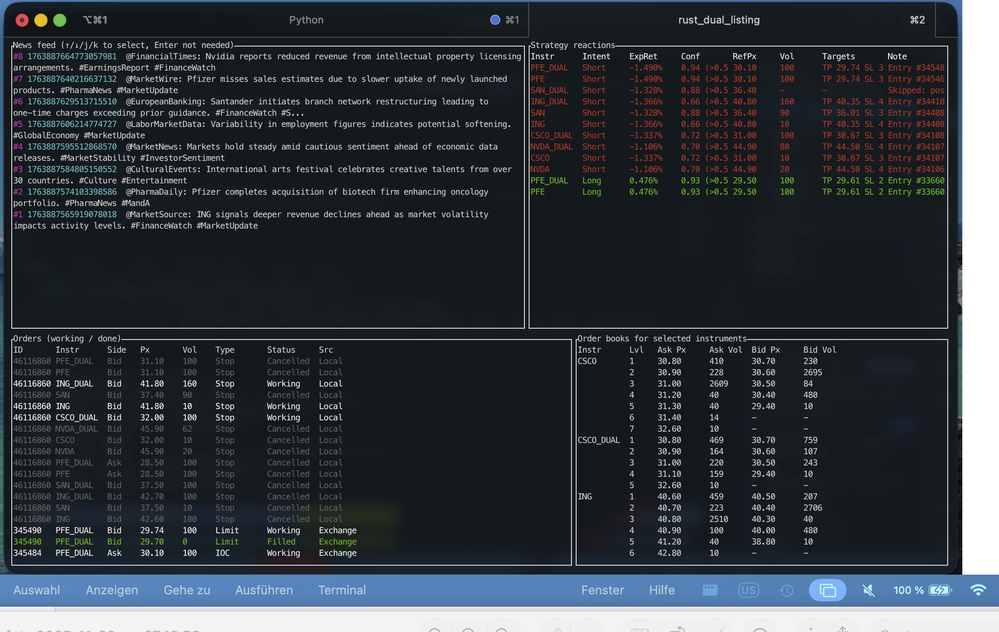The height and width of the screenshot is (632, 999).
Task: Click the battery charging icon
Action: click(940, 590)
